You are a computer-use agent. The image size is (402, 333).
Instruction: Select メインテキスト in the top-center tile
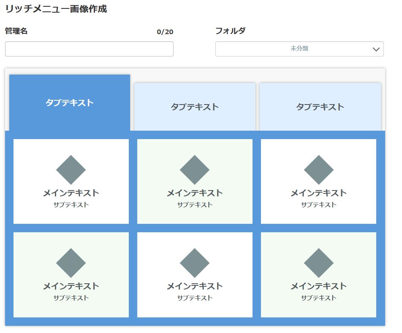(x=195, y=193)
